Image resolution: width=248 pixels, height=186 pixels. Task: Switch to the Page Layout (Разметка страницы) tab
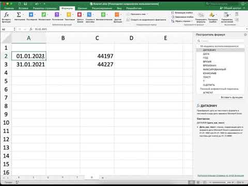pos(45,8)
